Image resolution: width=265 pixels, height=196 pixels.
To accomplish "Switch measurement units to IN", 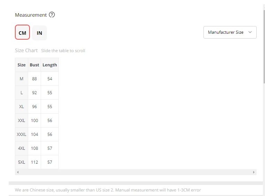I will click(x=39, y=33).
